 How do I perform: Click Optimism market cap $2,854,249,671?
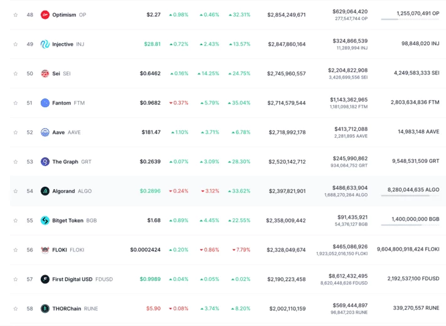coord(287,15)
